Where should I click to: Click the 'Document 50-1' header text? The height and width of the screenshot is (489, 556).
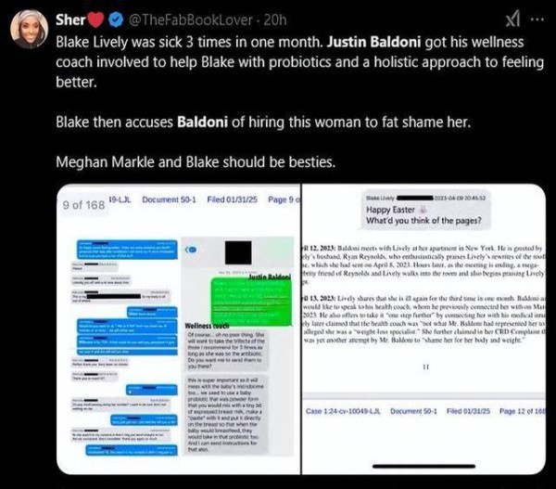pos(169,199)
